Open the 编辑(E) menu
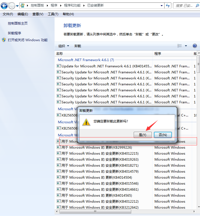The width and height of the screenshot is (200, 216). click(23, 14)
